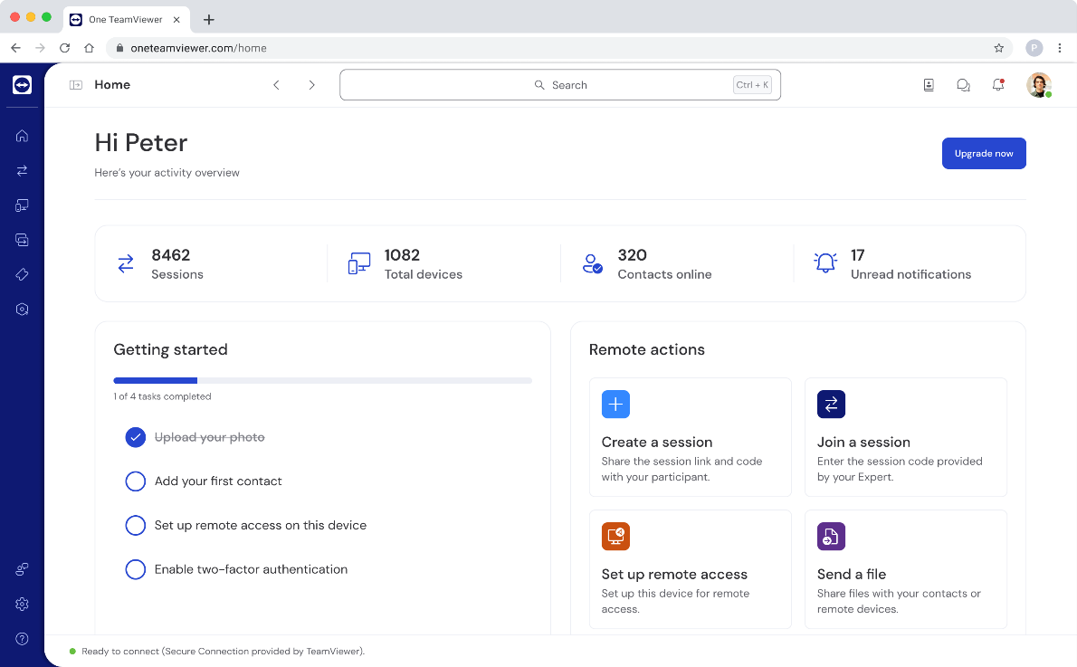Open Chrome's three-dot menu
1077x667 pixels.
coord(1060,48)
